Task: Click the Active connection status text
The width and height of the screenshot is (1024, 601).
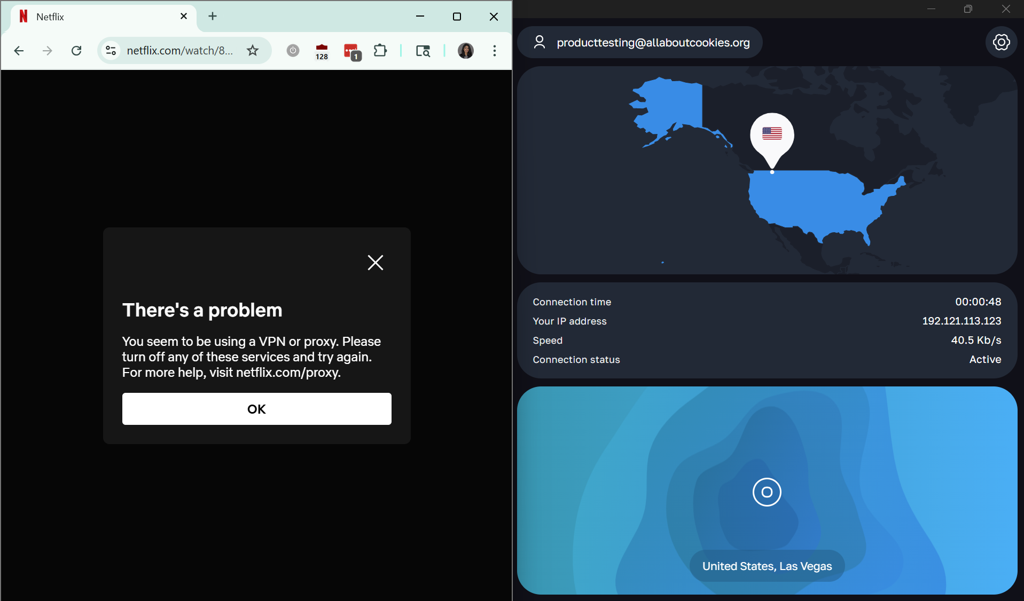Action: tap(985, 359)
